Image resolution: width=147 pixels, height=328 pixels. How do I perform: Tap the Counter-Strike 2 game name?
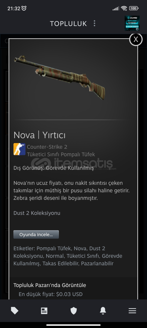tap(47, 147)
